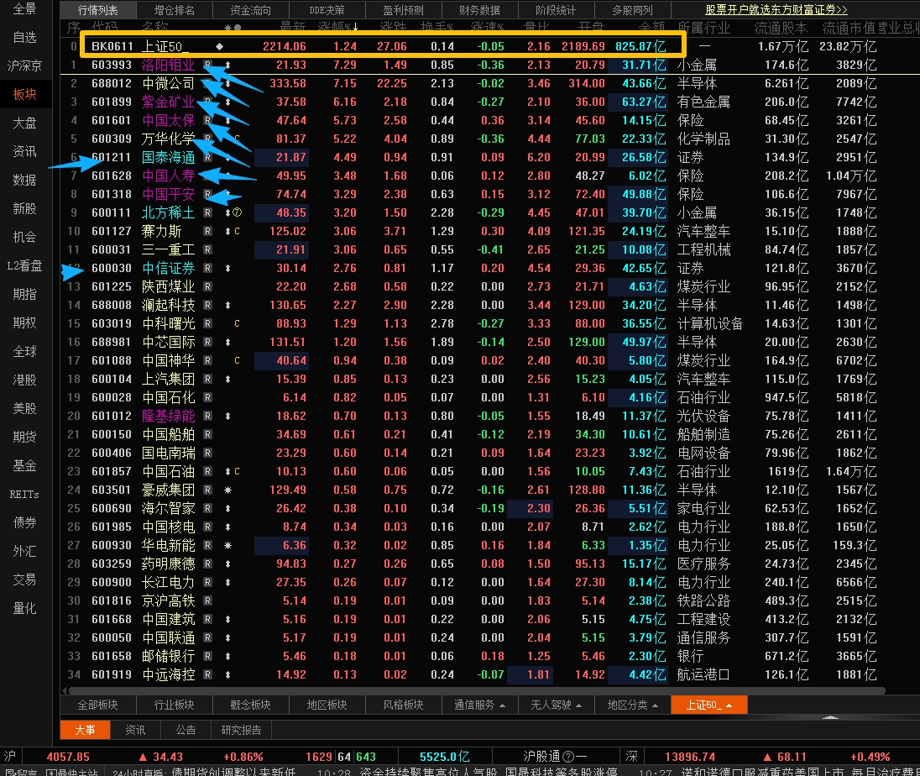The height and width of the screenshot is (776, 920).
Task: Click the diamond marker on 上证50_ row
Action: pyautogui.click(x=219, y=46)
